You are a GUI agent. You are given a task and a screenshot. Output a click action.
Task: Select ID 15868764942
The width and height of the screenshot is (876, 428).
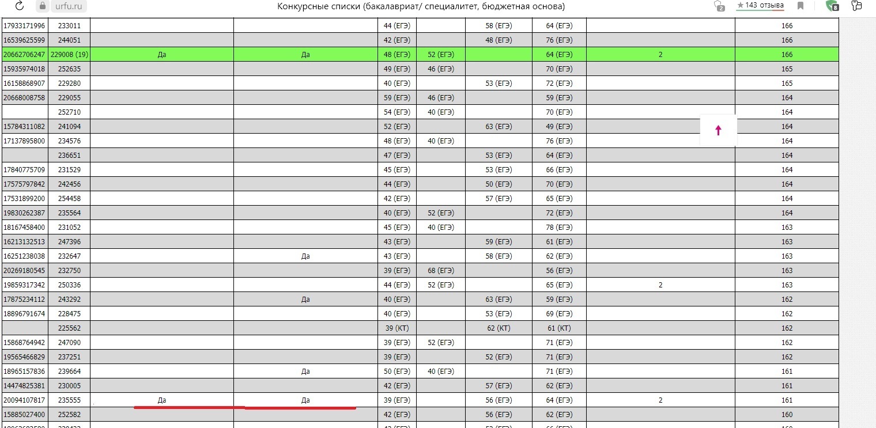point(24,343)
